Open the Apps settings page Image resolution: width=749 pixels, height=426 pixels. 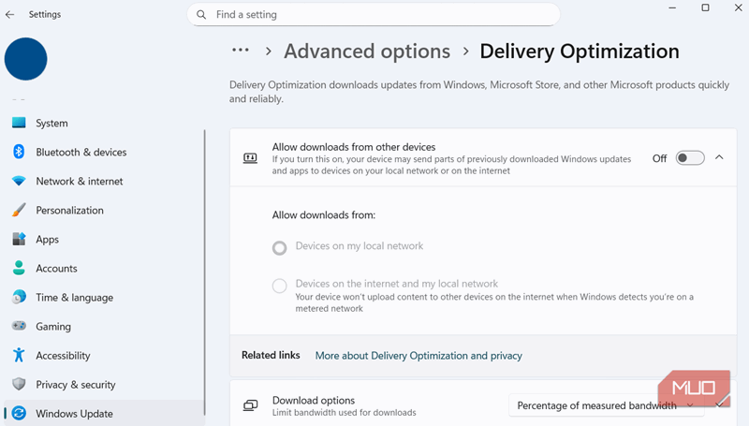point(47,239)
